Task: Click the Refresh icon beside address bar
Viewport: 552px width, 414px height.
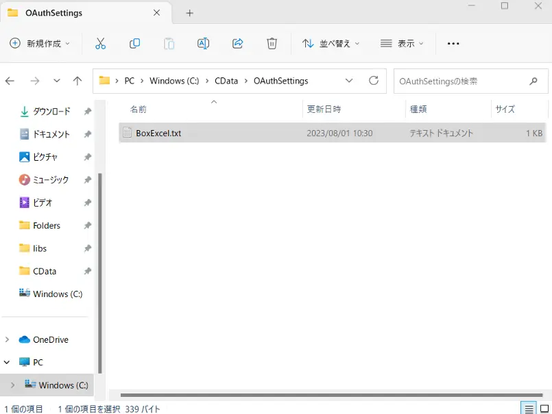Action: click(374, 81)
